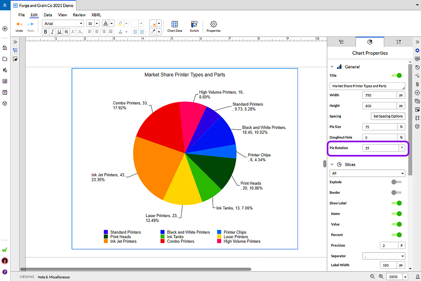Toggle bold text formatting
Viewport: 421px width, 281px height.
[45, 32]
